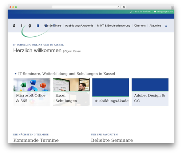This screenshot has height=154, width=182.
Task: Click IT-Seminare, Weiterbildung und Schulungen heading
Action: coord(67,74)
